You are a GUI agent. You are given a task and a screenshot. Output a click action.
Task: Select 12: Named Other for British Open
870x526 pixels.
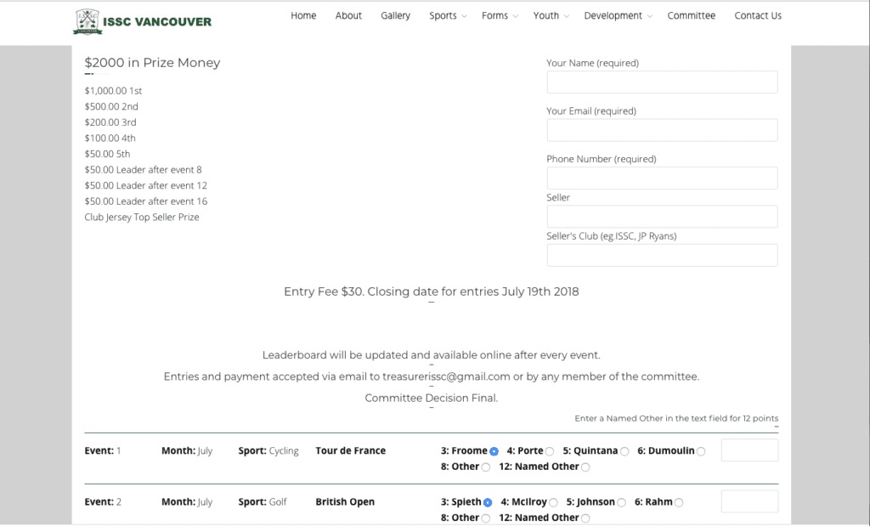tap(585, 518)
